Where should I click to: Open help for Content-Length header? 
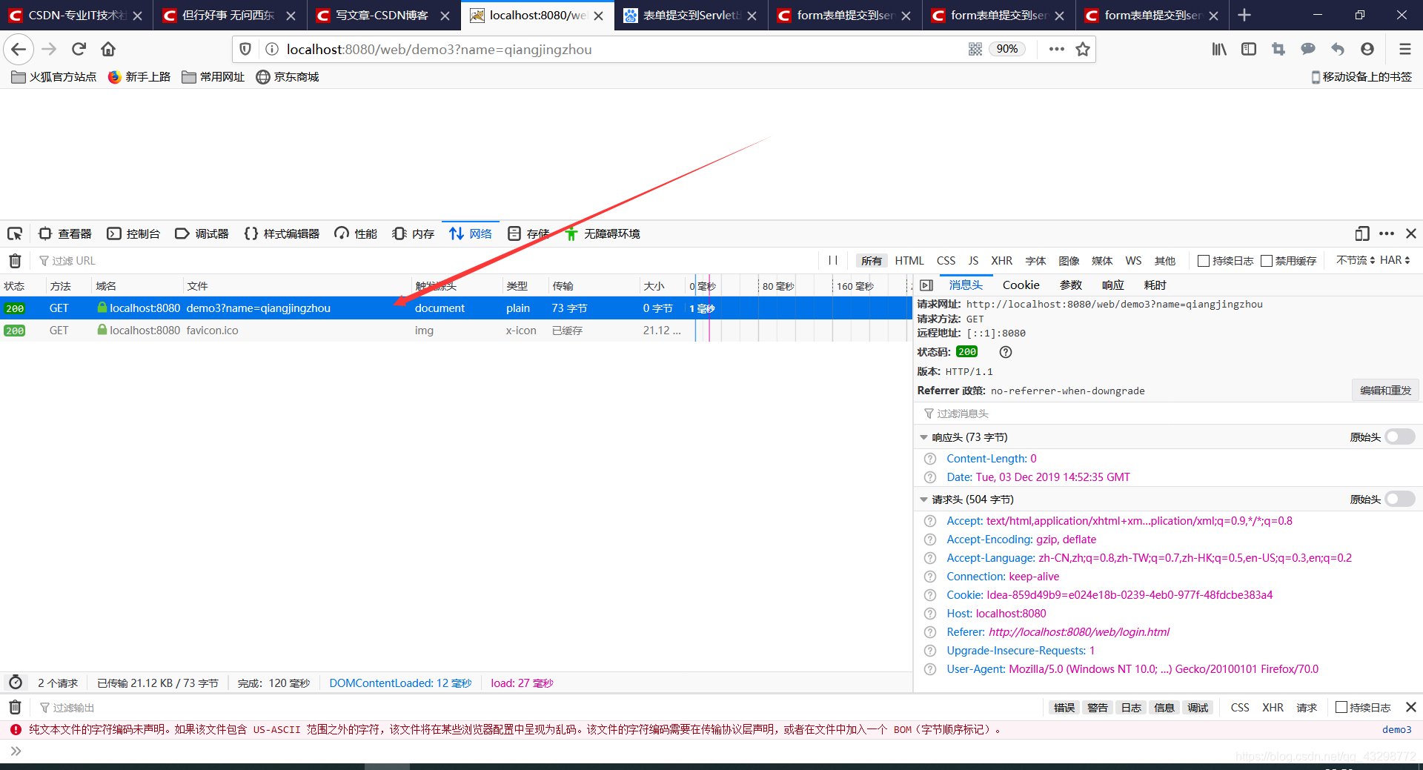(x=930, y=459)
